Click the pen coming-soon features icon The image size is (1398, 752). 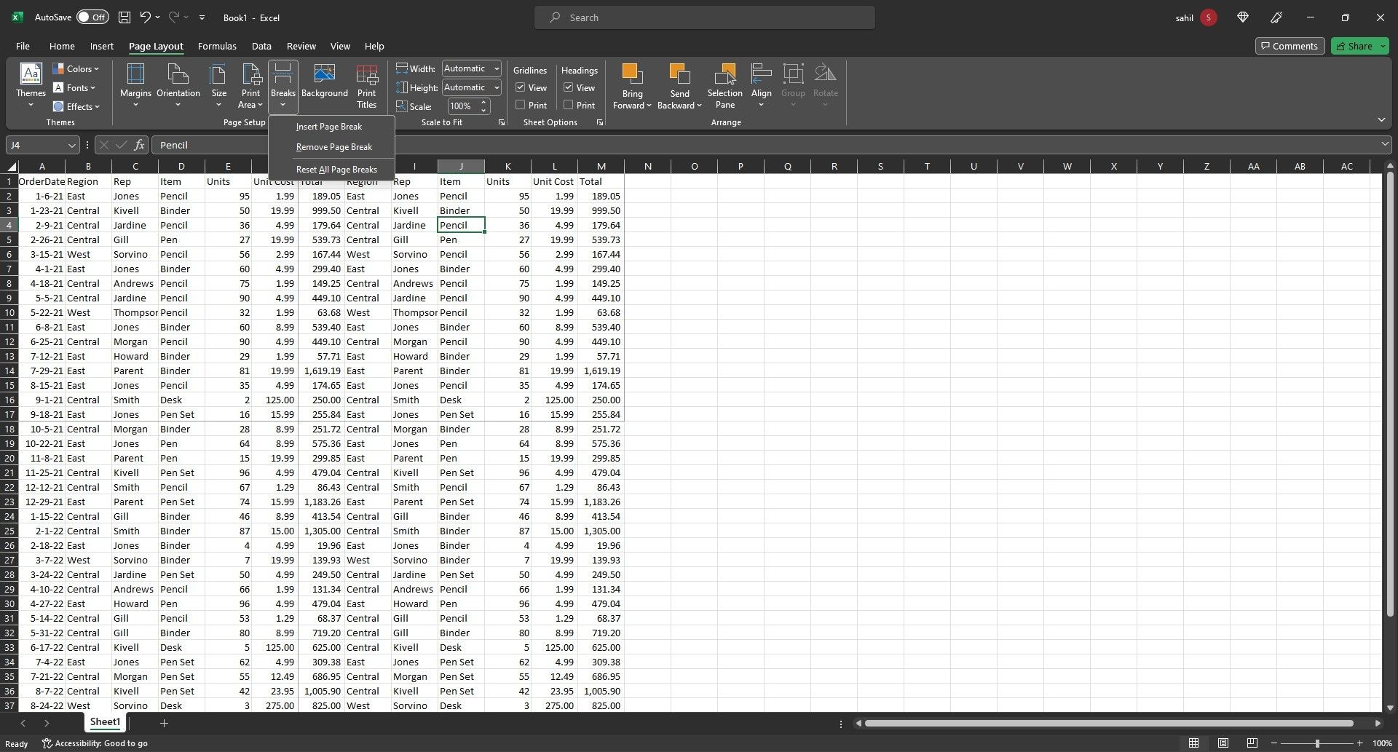pyautogui.click(x=1276, y=17)
